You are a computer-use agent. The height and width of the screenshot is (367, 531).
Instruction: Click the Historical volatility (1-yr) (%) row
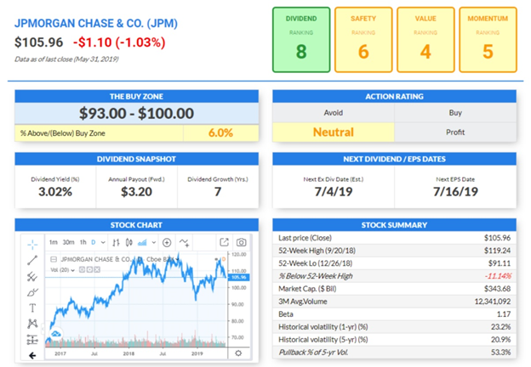coord(395,327)
